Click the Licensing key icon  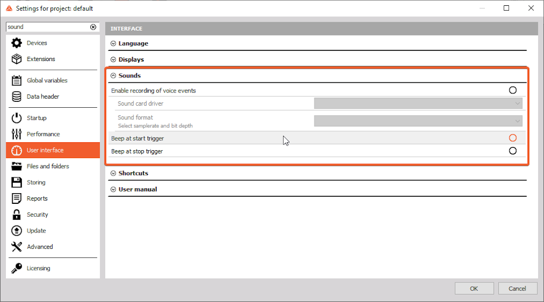click(16, 268)
